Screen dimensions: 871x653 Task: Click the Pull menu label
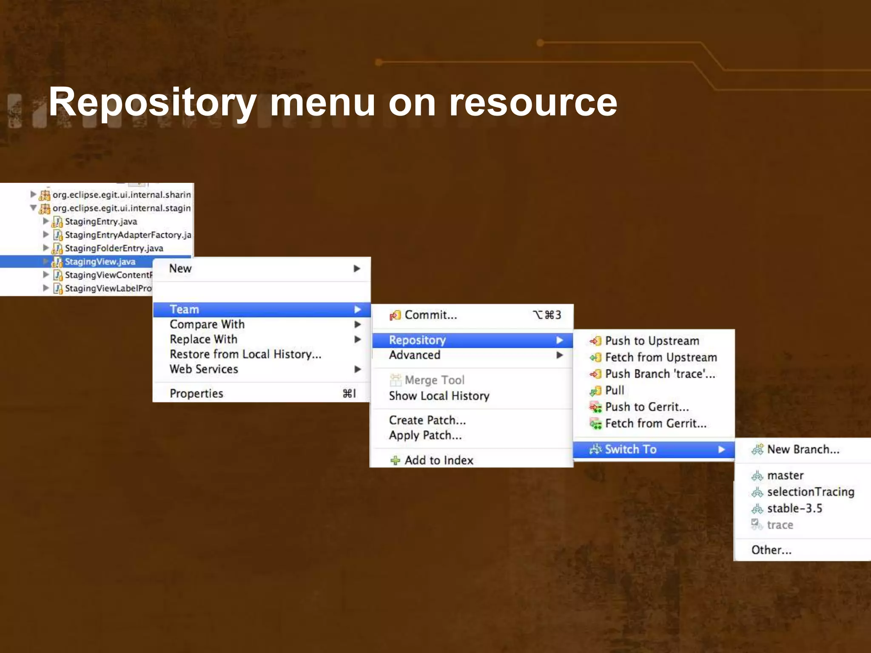tap(615, 391)
